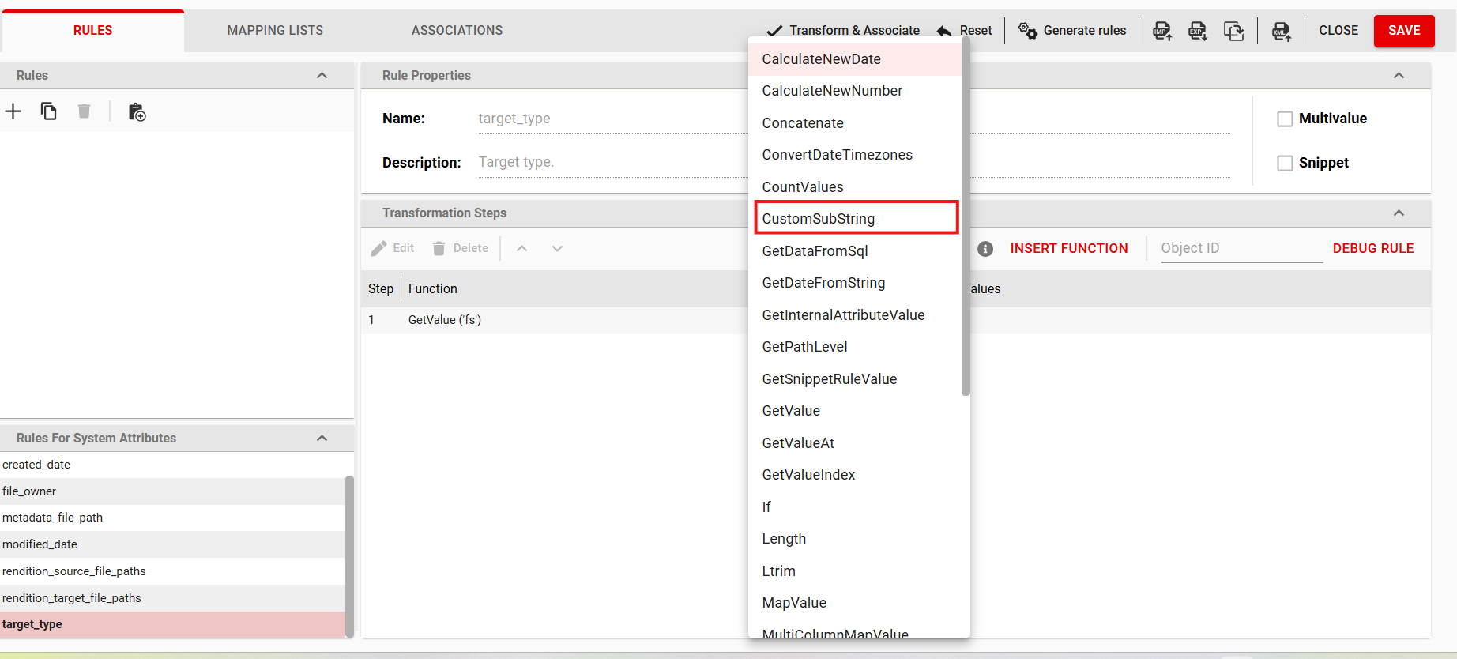Image resolution: width=1457 pixels, height=659 pixels.
Task: Pick CountValues in dropdown
Action: pos(855,187)
